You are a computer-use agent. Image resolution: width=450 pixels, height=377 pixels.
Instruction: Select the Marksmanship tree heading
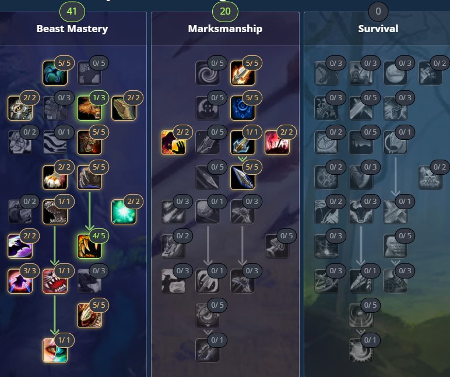click(x=225, y=29)
